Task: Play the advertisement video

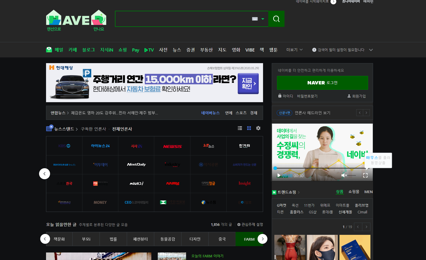Action: (279, 175)
